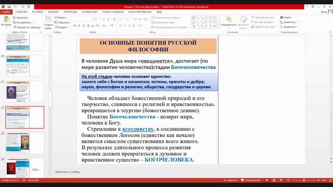Click the Redo icon in quick access toolbar
This screenshot has height=187, width=333.
click(x=22, y=7)
